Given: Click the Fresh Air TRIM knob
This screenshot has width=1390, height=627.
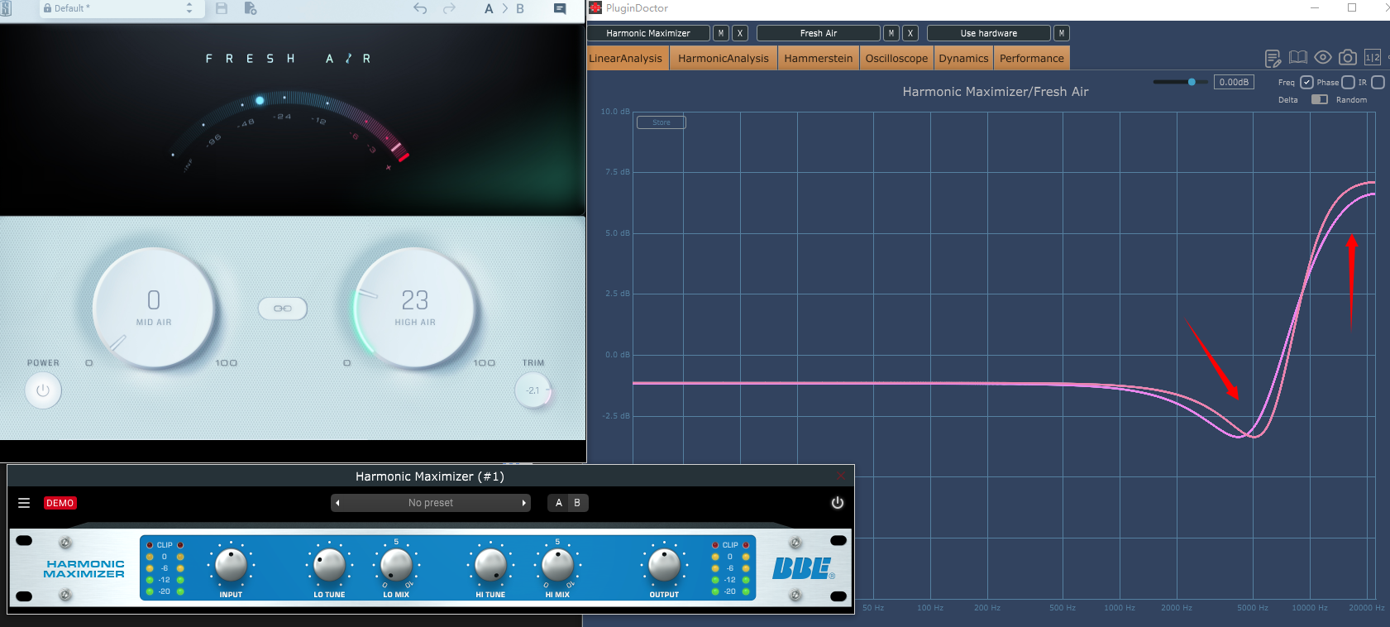Looking at the screenshot, I should coord(533,390).
